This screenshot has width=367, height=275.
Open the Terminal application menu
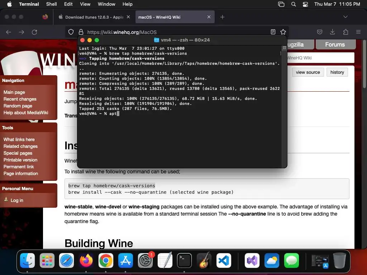(x=29, y=4)
